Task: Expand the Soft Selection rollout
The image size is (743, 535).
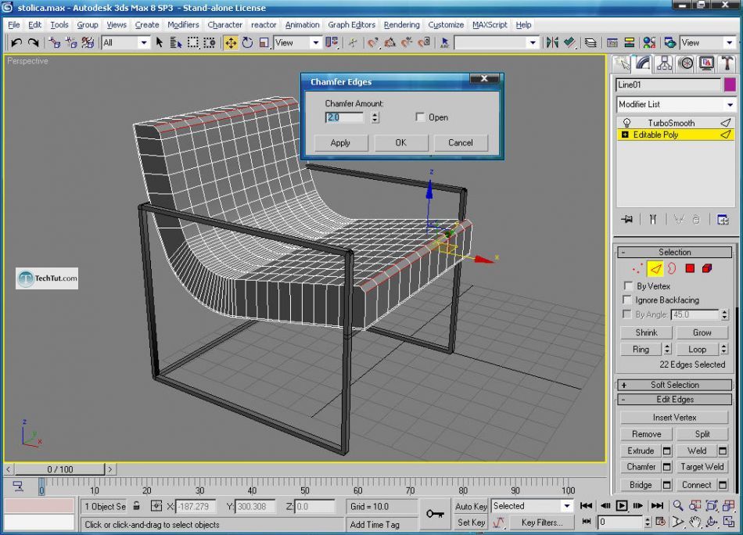Action: click(674, 385)
